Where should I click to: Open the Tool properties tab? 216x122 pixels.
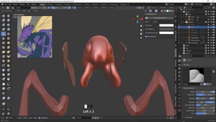(x=179, y=61)
